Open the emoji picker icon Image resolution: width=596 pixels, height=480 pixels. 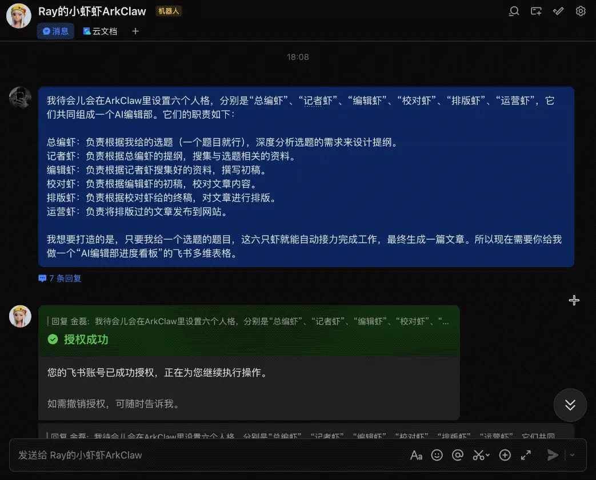pyautogui.click(x=437, y=455)
